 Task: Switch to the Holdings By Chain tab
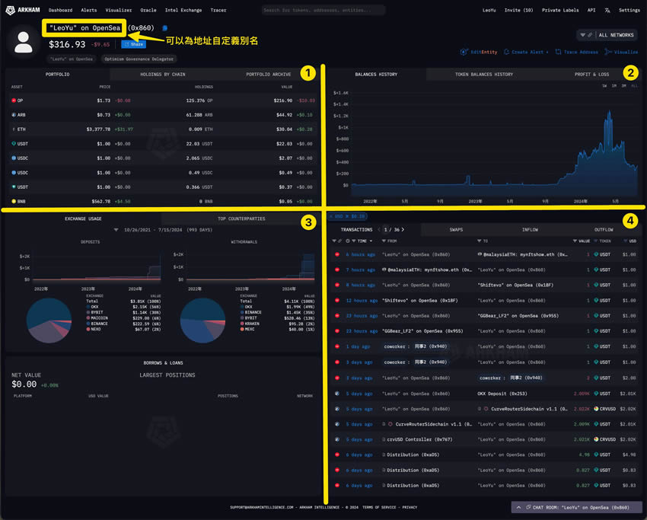(163, 75)
